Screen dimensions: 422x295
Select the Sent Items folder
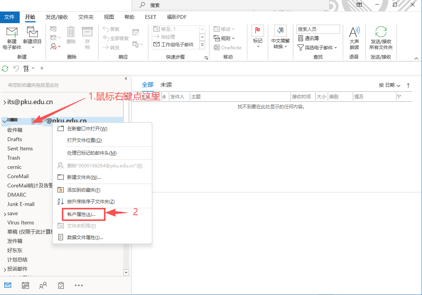(x=20, y=148)
